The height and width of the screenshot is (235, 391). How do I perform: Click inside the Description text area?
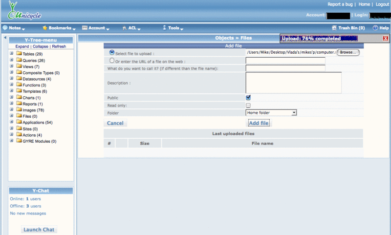tap(293, 83)
